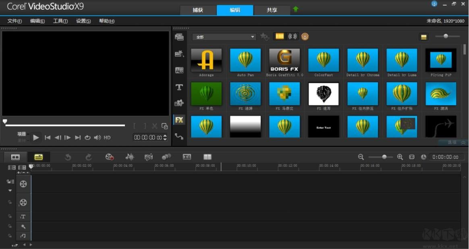Screen dimensions: 469x249
Task: Open the 全部 filter category dropdown
Action: click(x=224, y=37)
